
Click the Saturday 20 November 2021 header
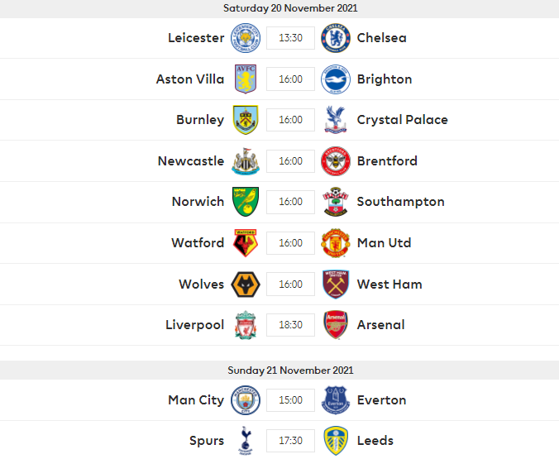point(290,8)
